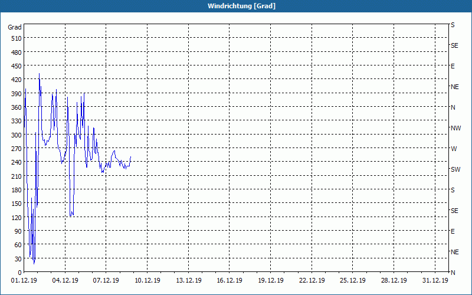Select the 28.12.19 x-axis label
Image resolution: width=472 pixels, height=295 pixels.
[x=394, y=281]
